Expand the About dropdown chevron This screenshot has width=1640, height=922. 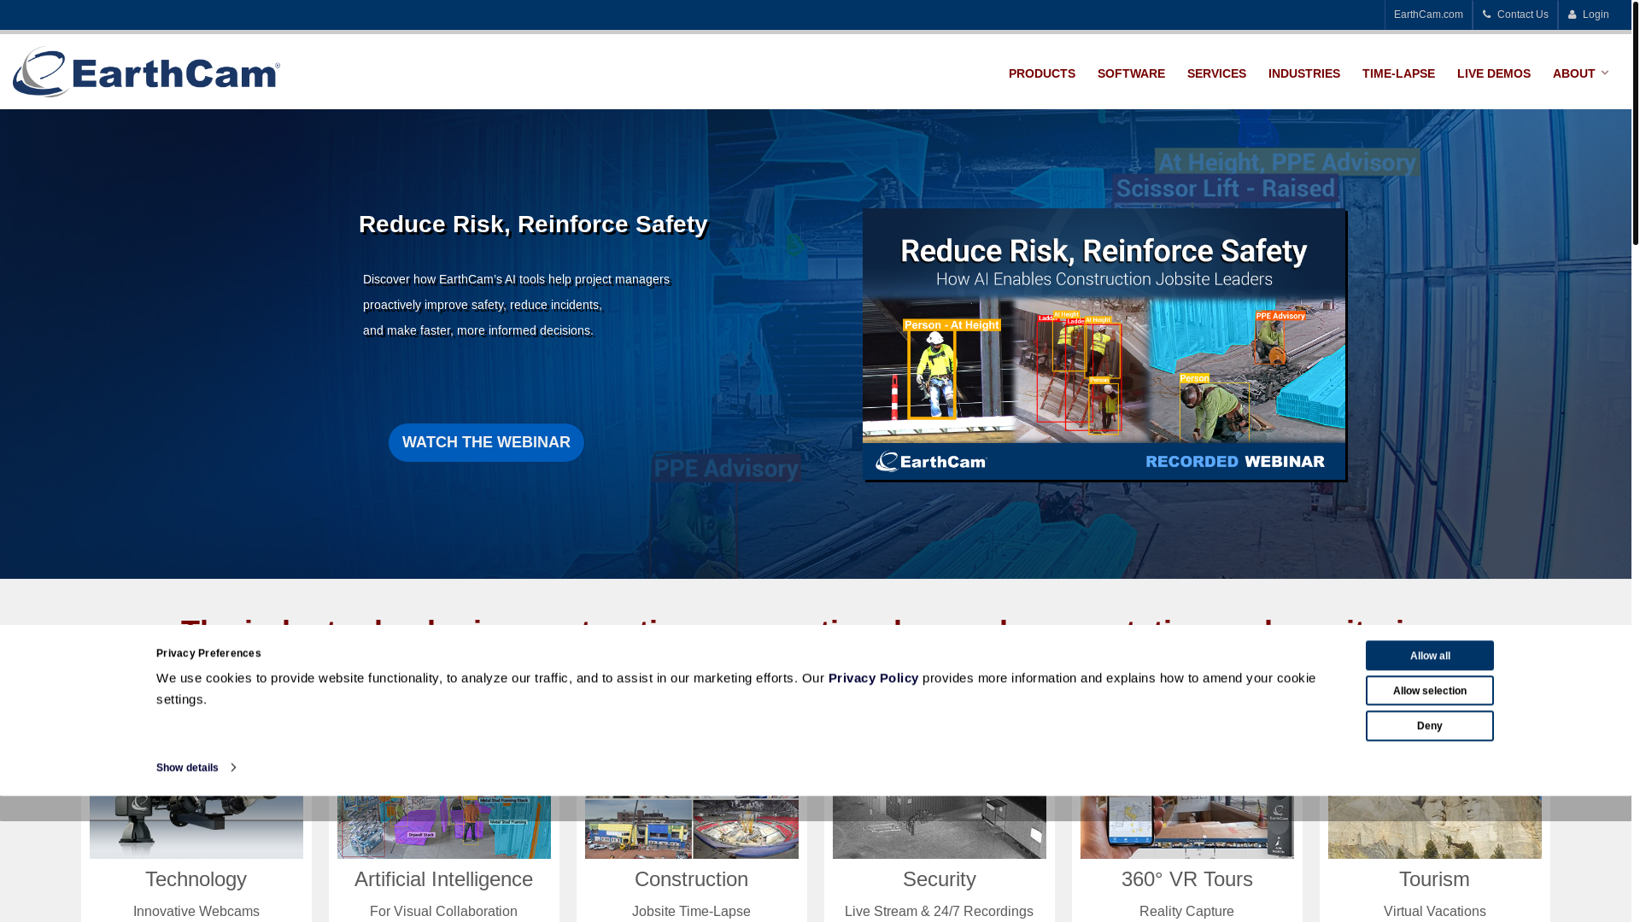point(1605,73)
